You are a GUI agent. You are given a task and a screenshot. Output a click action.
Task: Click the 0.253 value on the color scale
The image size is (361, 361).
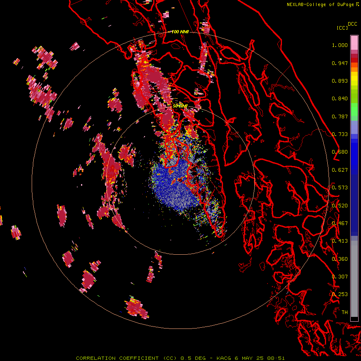click(340, 294)
